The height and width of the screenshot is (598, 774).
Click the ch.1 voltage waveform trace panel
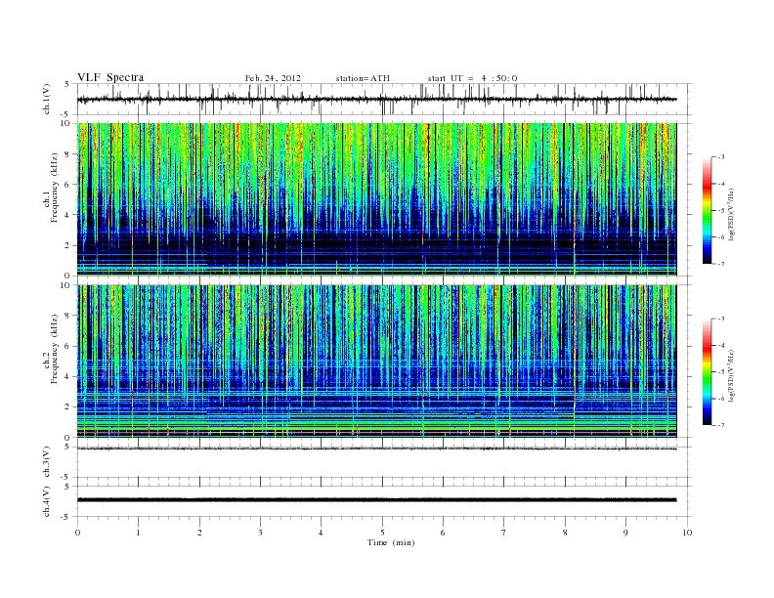coord(383,99)
